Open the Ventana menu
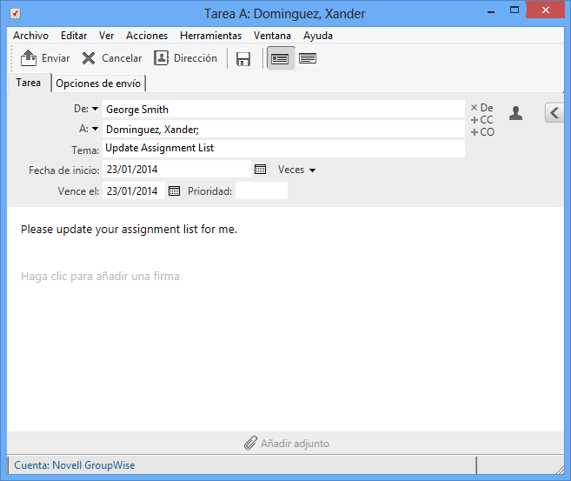This screenshot has height=481, width=571. coord(272,36)
